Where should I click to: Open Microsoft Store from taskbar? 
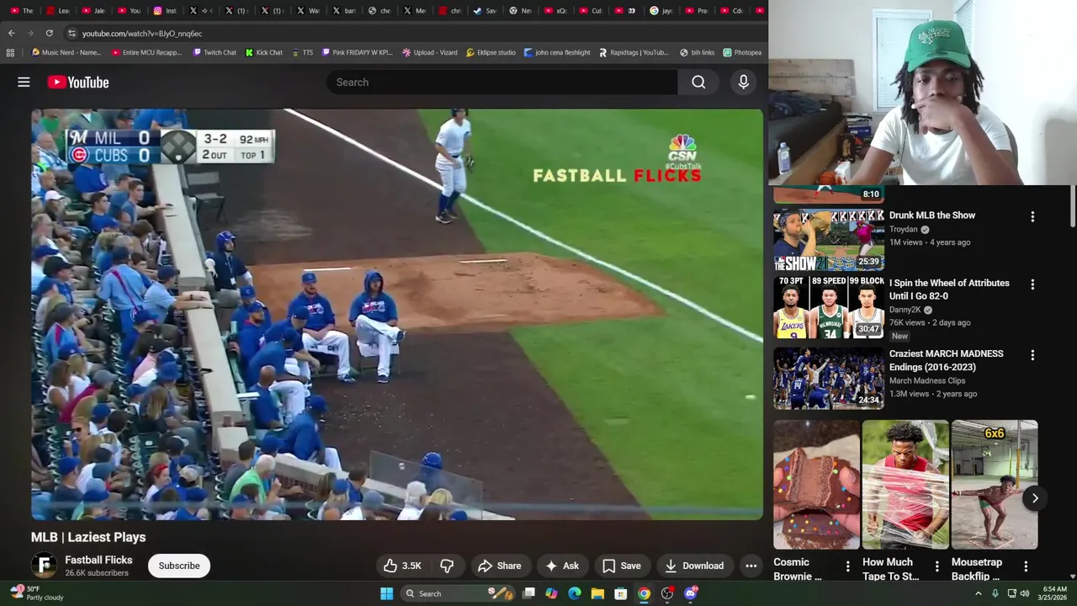tap(620, 593)
